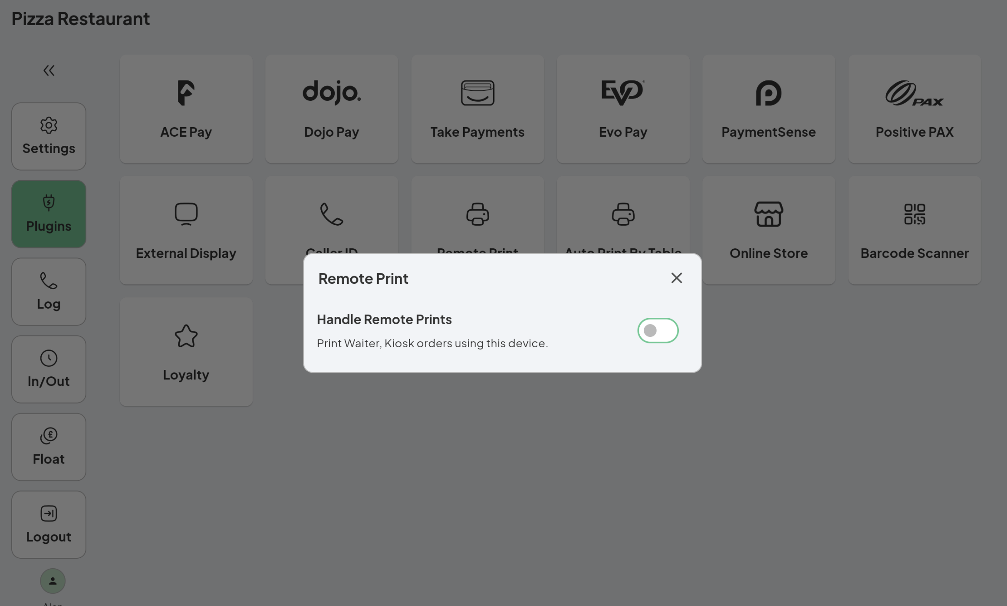The image size is (1007, 606).
Task: Open the Online Store plugin tile
Action: pos(769,230)
